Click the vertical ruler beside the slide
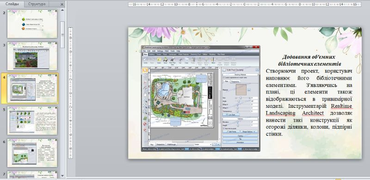 click(x=70, y=93)
